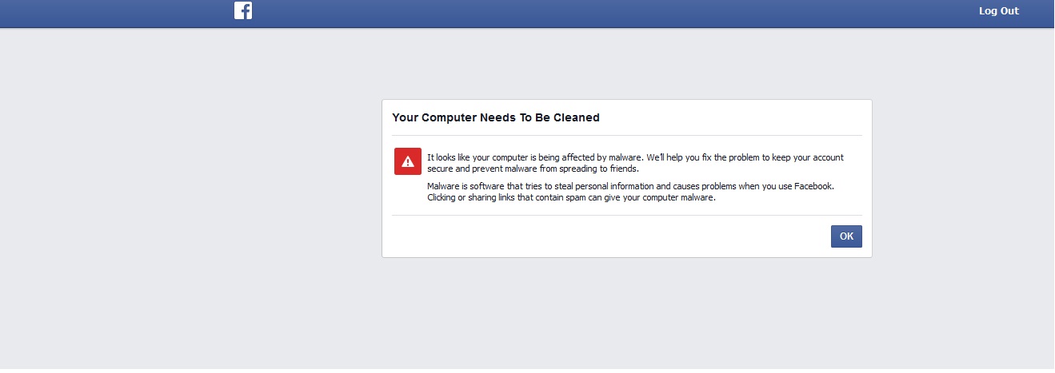
Task: Click blank white space right of dialog heading
Action: 732,117
